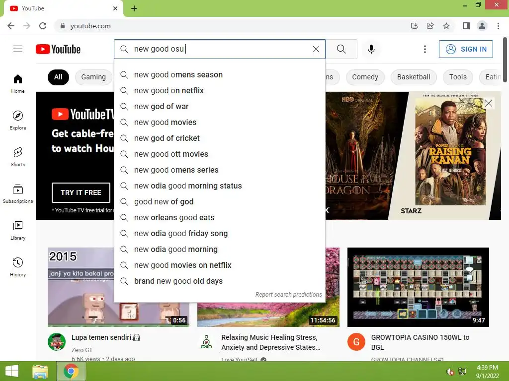Click the install app icon
Viewport: 509px width, 381px height.
tap(414, 26)
